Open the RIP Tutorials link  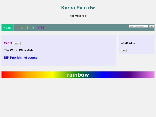13,57
